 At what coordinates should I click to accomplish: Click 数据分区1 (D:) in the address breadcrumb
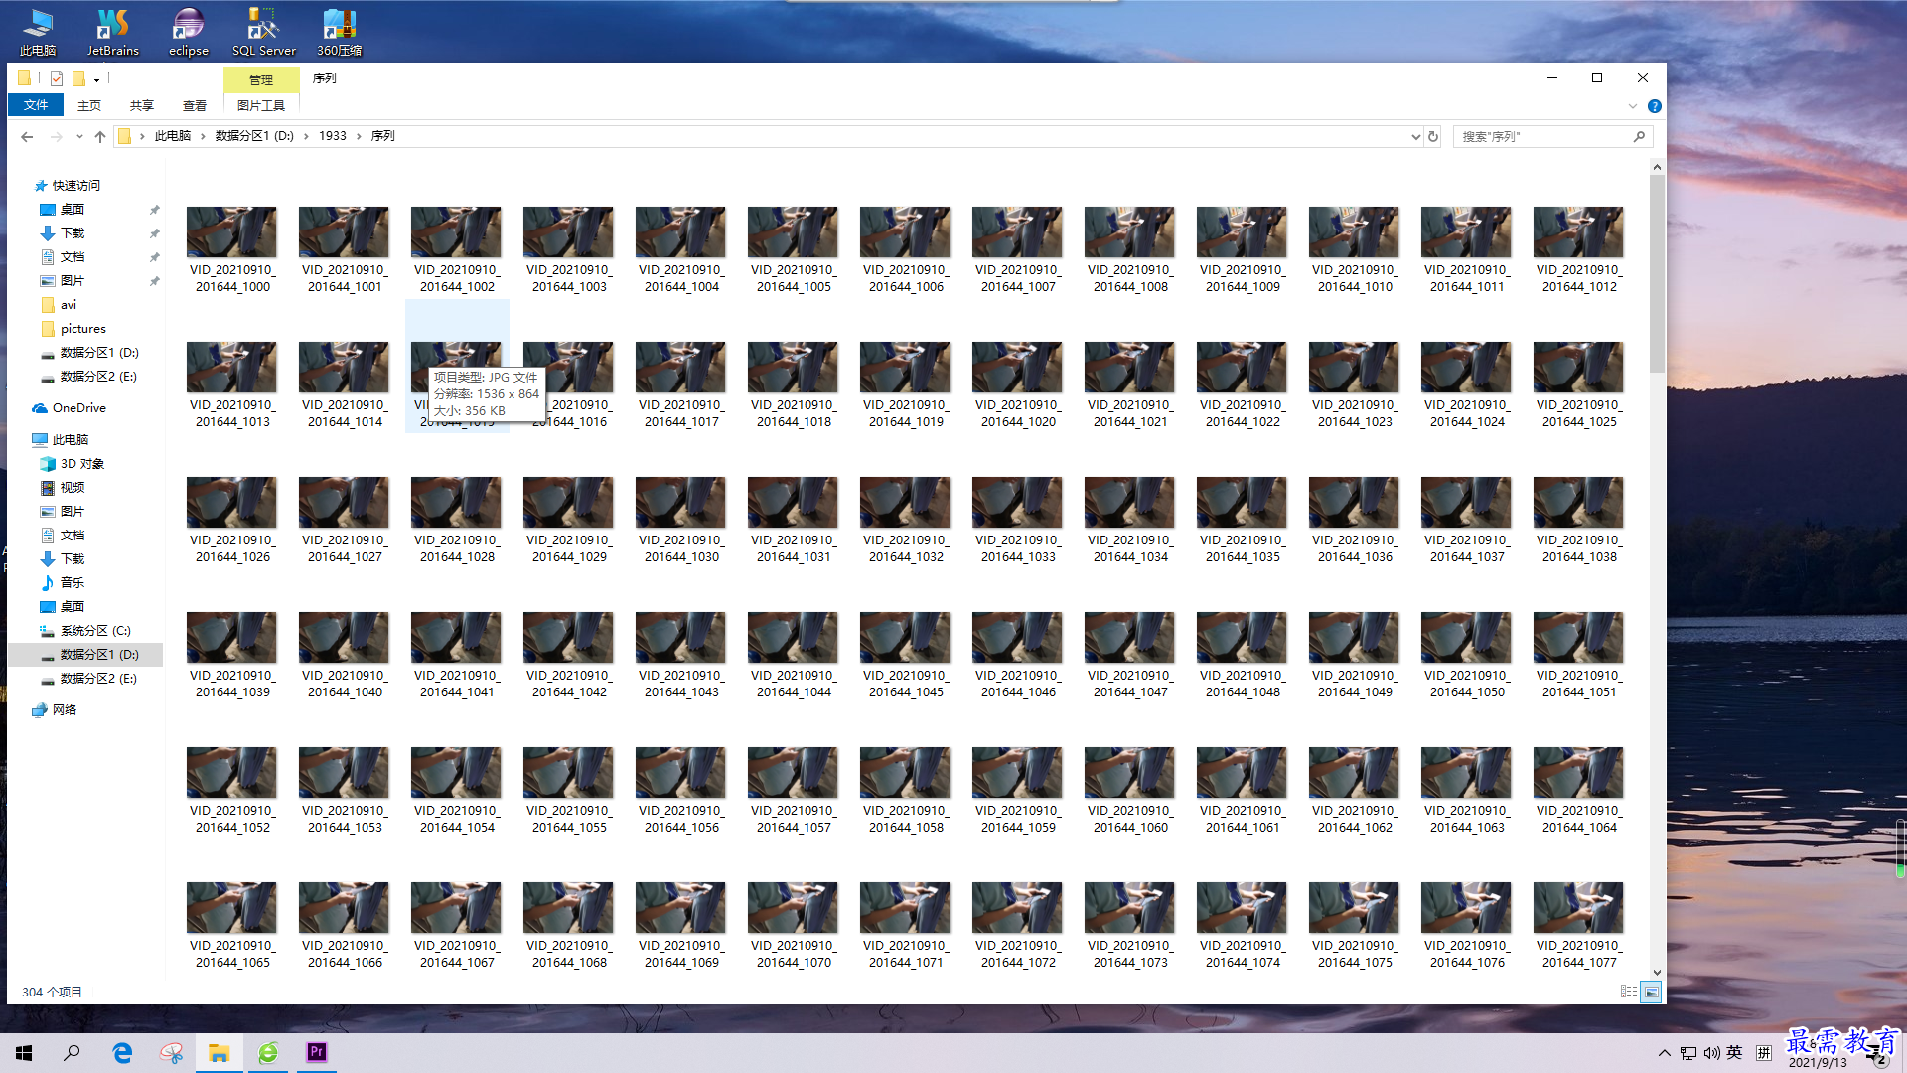pos(254,136)
